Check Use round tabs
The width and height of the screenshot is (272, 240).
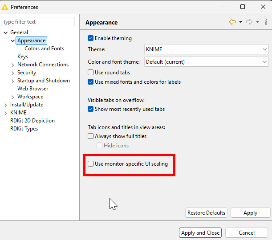pos(91,73)
